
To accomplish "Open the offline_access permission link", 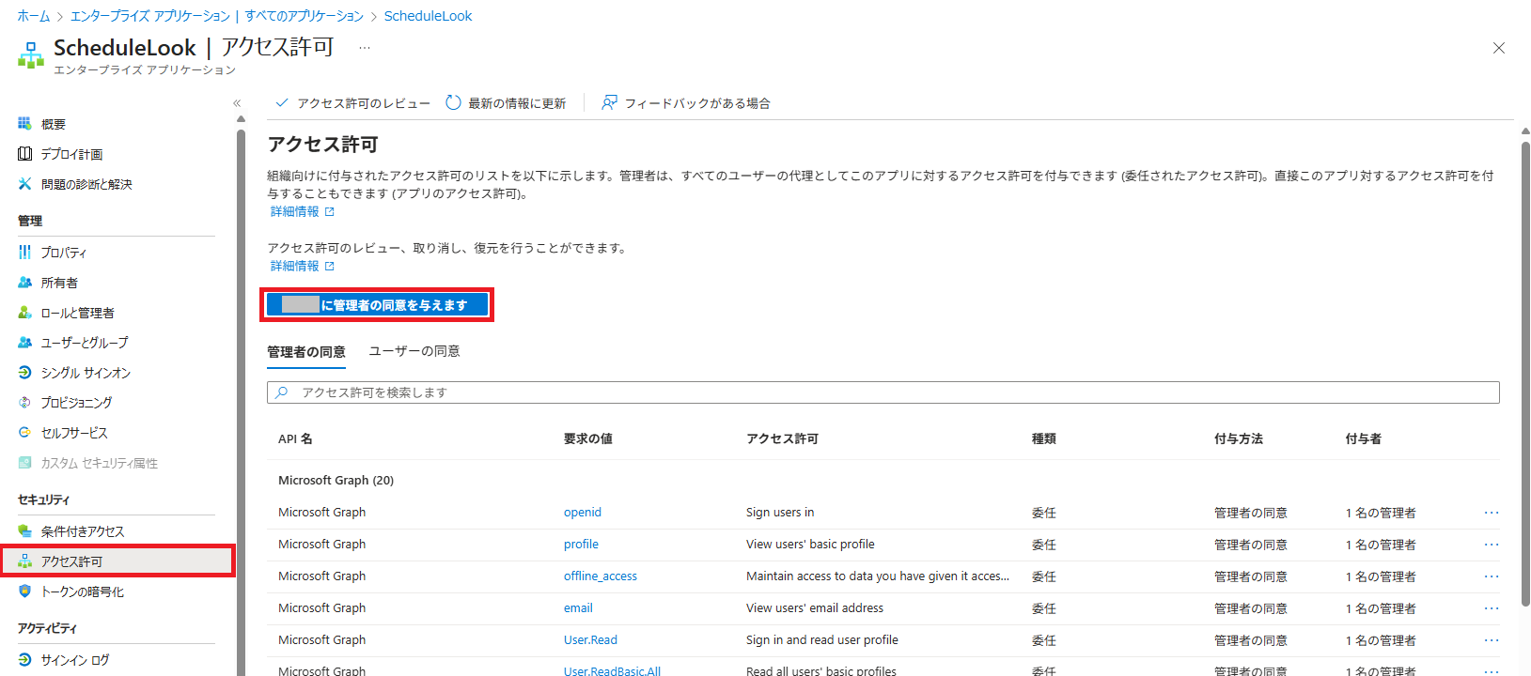I will point(601,576).
